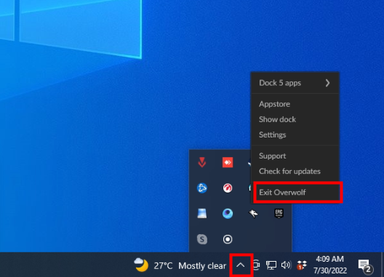Collapse the hidden icons tray chevron

click(x=241, y=265)
